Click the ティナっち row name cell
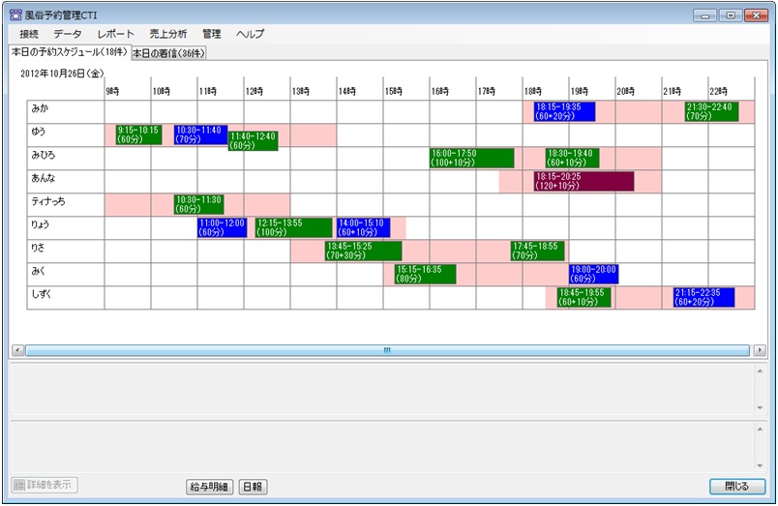778x506 pixels. [x=66, y=205]
